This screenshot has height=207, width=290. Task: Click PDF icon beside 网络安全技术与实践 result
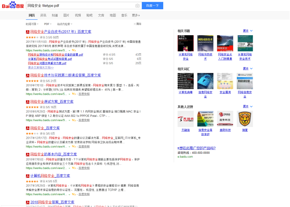28,75
